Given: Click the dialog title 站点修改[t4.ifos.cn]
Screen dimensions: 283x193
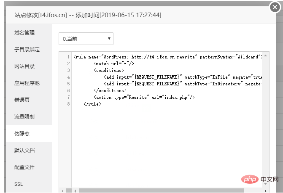Looking at the screenshot, I should [40, 15].
